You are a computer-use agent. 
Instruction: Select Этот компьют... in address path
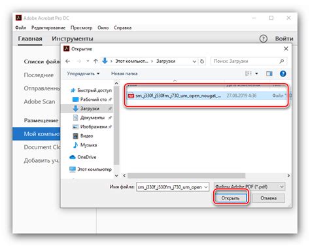[x=131, y=61]
